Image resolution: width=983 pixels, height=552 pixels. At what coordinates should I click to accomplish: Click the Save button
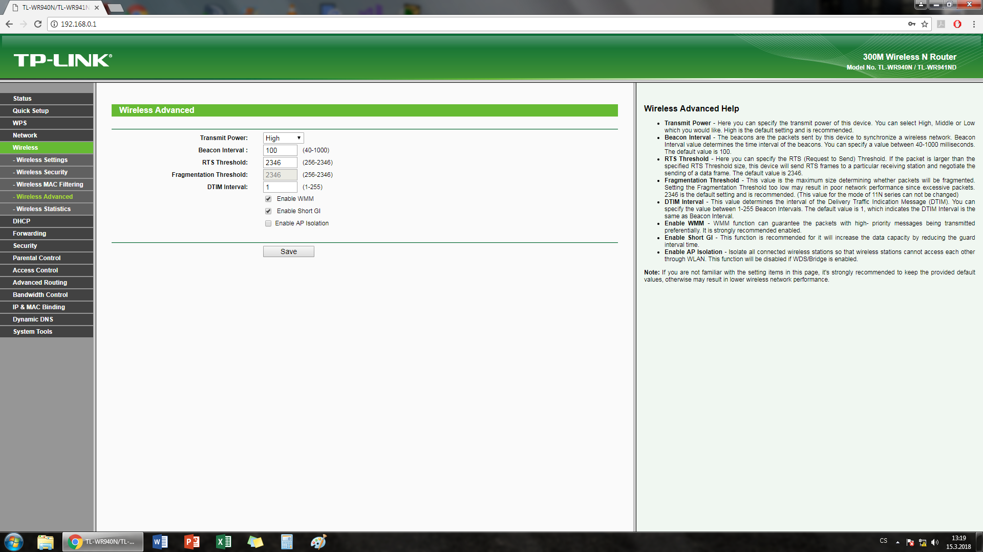(288, 251)
